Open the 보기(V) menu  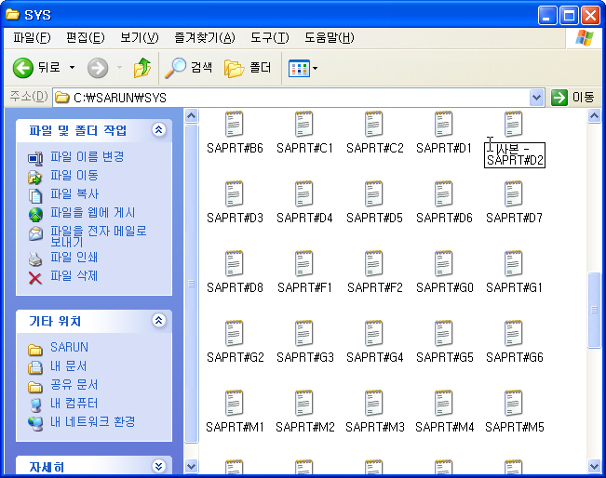pyautogui.click(x=139, y=38)
